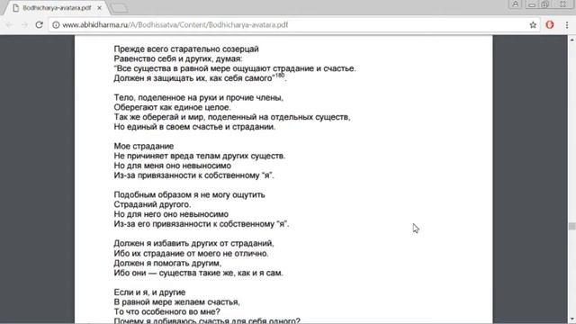Maximize the browser window

coord(545,4)
